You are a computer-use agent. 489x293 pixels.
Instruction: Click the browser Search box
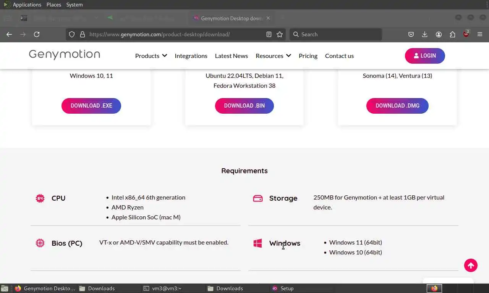(x=335, y=34)
